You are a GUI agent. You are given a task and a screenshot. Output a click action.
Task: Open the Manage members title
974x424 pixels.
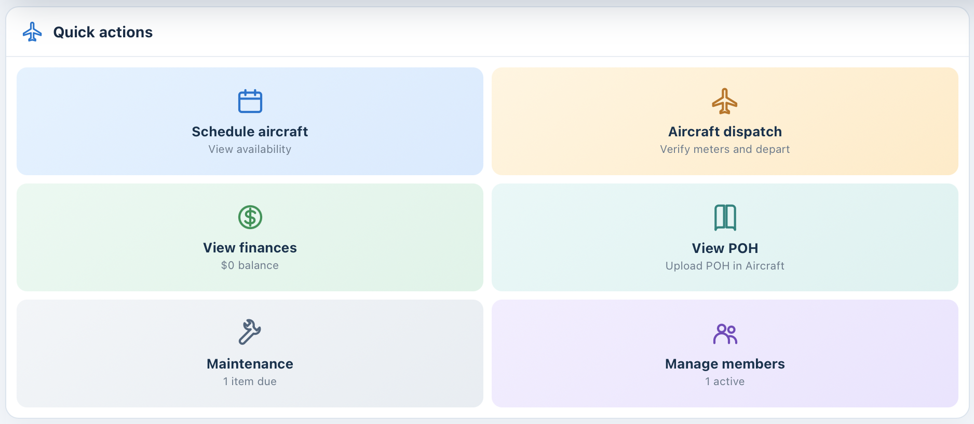coord(725,364)
